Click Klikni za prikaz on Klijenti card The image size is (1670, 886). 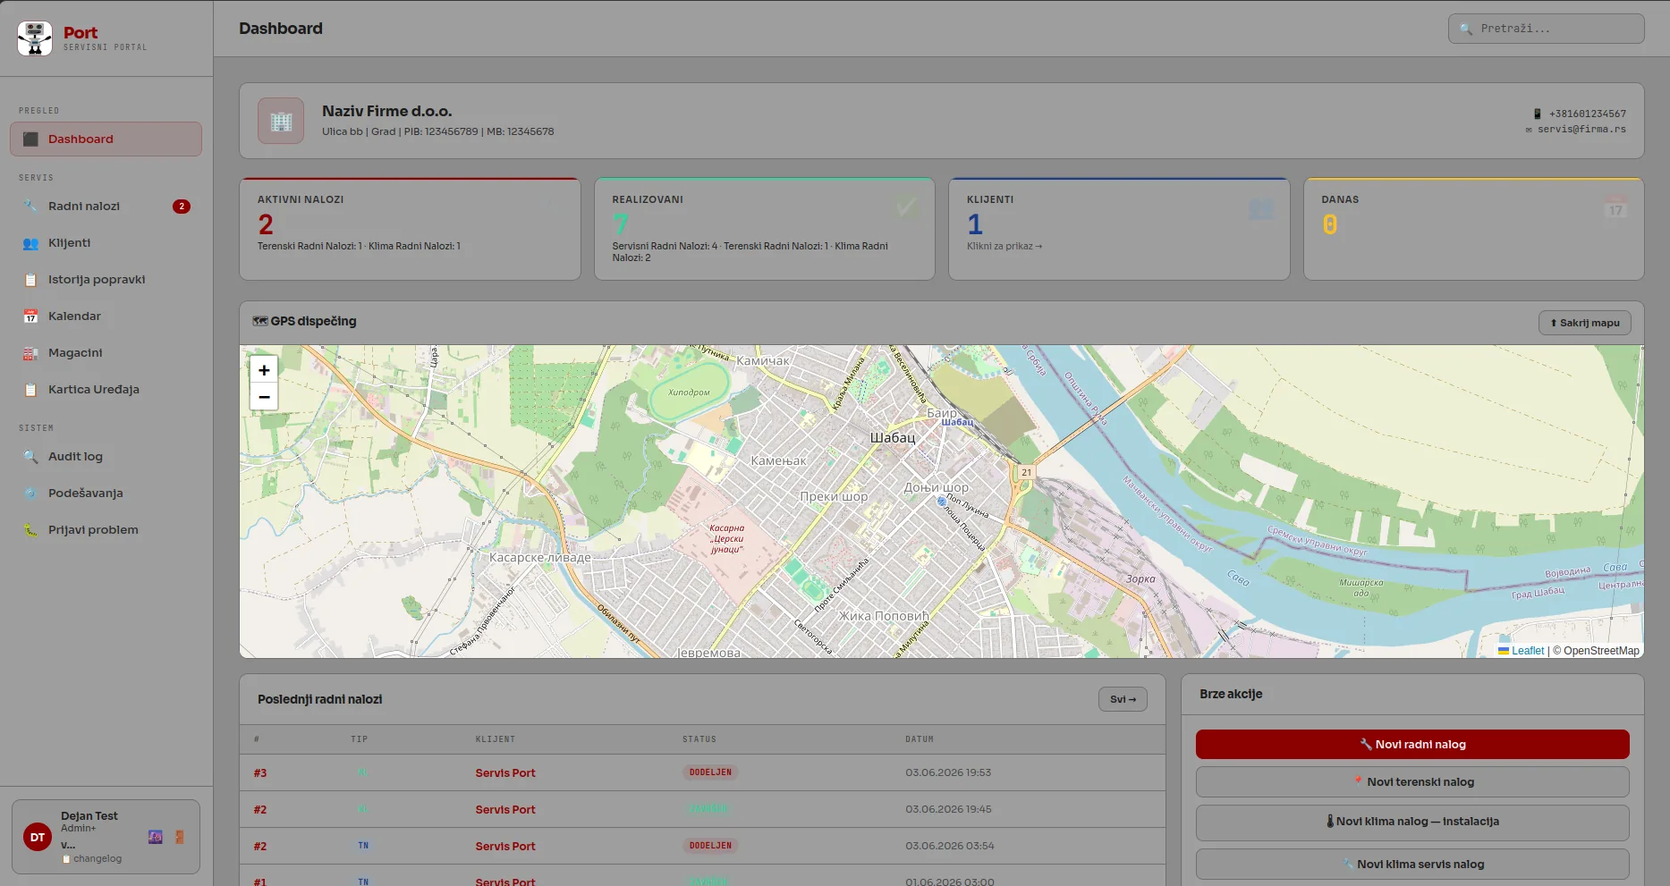pos(1005,247)
